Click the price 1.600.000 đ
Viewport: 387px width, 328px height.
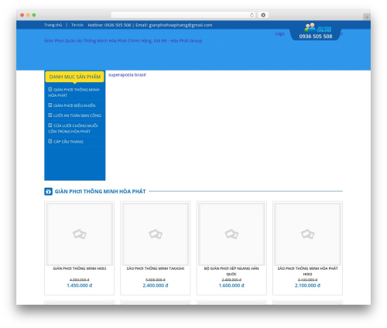(231, 285)
